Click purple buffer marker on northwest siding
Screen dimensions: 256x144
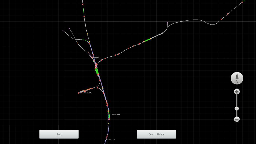(69, 29)
